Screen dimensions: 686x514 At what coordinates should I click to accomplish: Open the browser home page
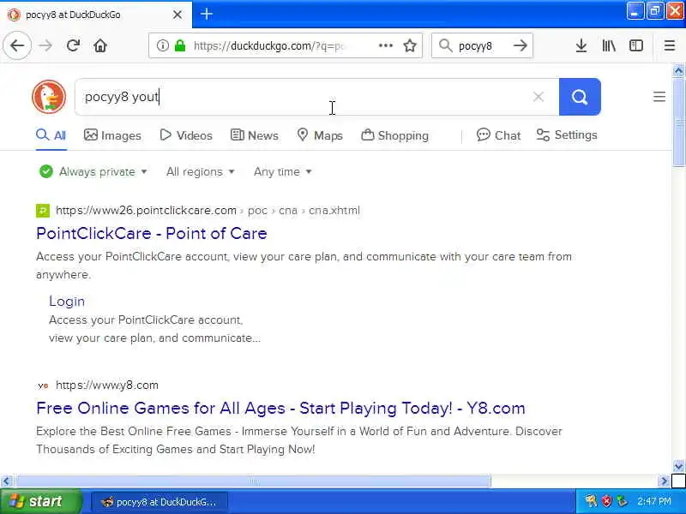(100, 45)
